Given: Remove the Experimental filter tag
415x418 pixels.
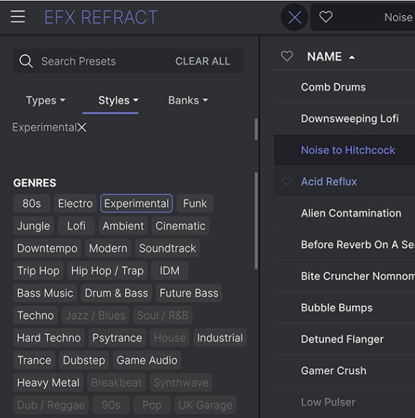Looking at the screenshot, I should 82,128.
